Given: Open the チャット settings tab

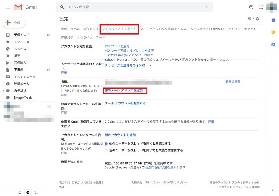Looking at the screenshot, I should coord(250,29).
